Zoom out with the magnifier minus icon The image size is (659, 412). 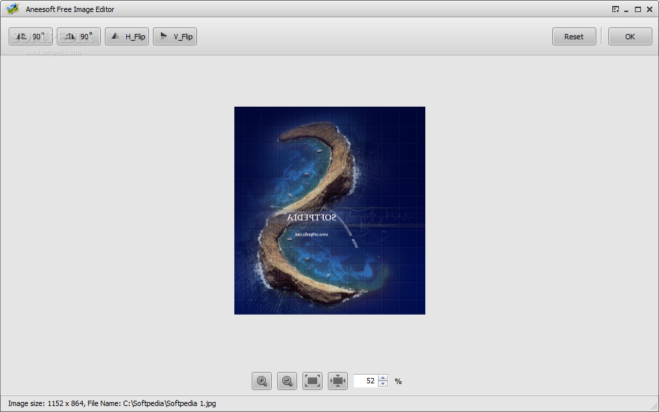point(287,381)
